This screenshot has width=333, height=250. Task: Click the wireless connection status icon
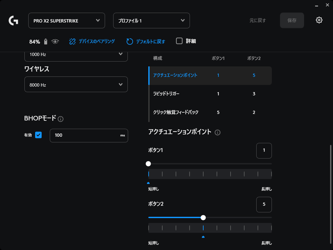pos(56,41)
